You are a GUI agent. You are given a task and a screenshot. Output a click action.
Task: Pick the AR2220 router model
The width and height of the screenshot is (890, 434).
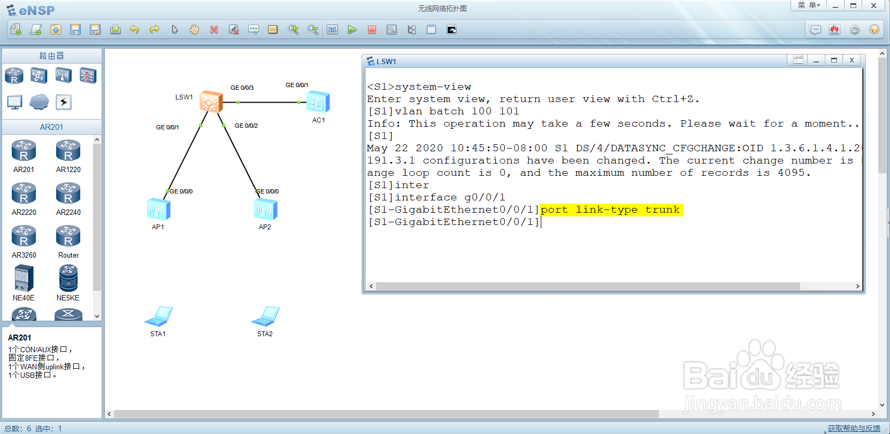click(x=24, y=199)
